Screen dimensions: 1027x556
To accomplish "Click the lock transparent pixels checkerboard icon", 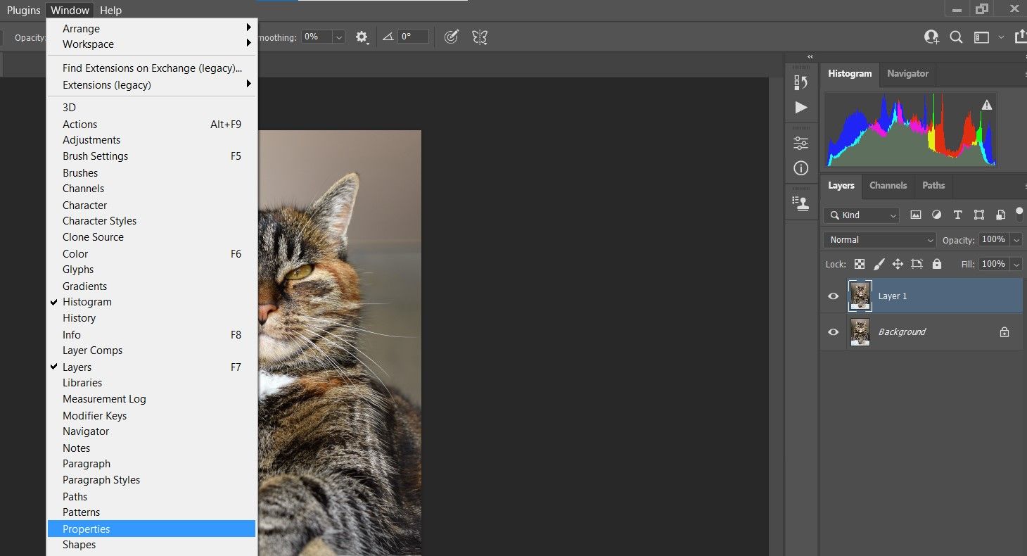I will click(860, 264).
